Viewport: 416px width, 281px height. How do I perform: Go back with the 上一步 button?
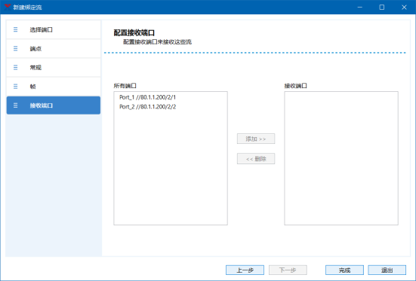[x=245, y=270]
